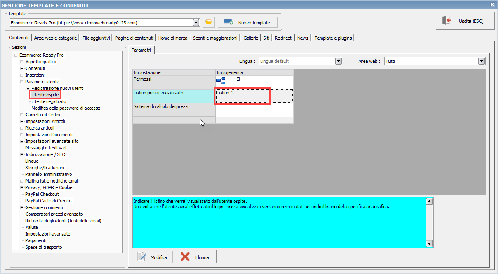
Task: Click the Modifica button
Action: [x=153, y=257]
